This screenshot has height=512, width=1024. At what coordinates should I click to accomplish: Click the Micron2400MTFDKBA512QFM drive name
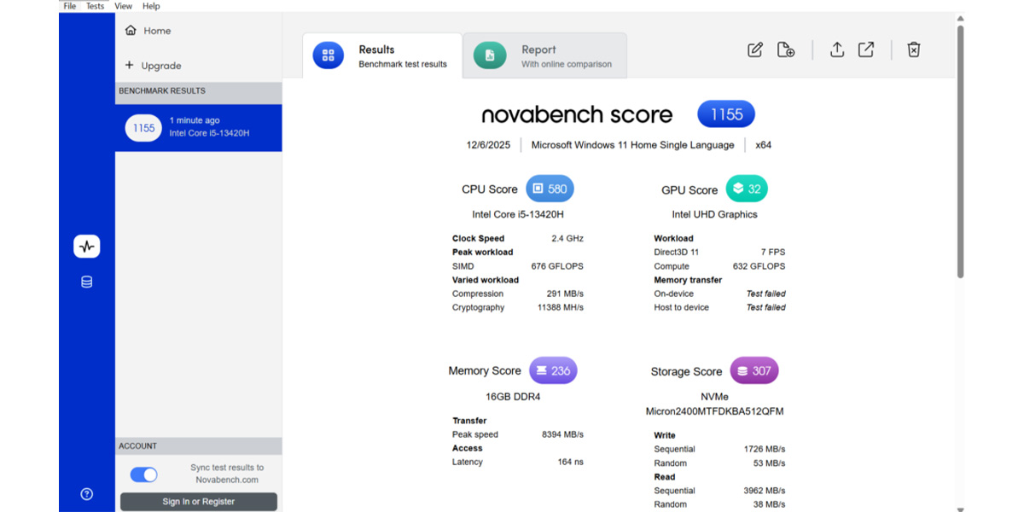[x=714, y=411]
